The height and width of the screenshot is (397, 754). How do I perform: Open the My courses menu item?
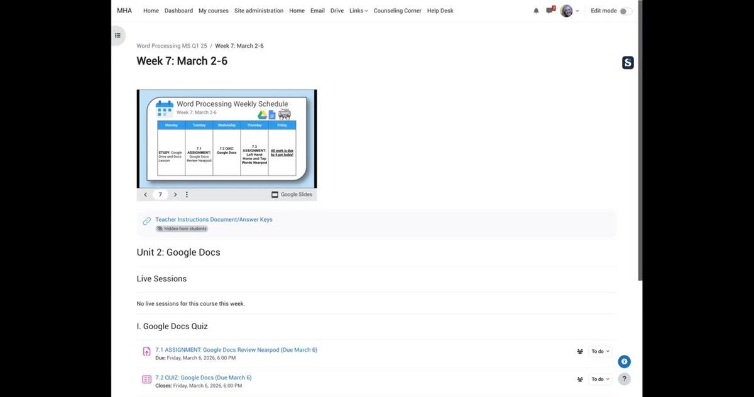pyautogui.click(x=214, y=11)
